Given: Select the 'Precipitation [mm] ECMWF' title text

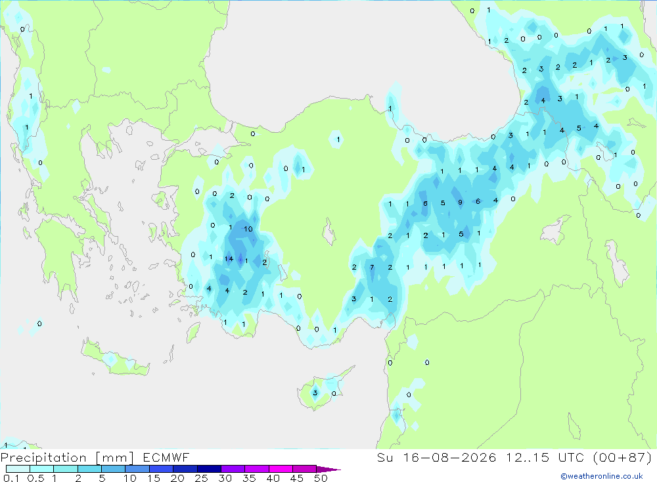Looking at the screenshot, I should point(95,457).
